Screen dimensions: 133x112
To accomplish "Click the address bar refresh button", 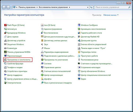I will [91, 7].
